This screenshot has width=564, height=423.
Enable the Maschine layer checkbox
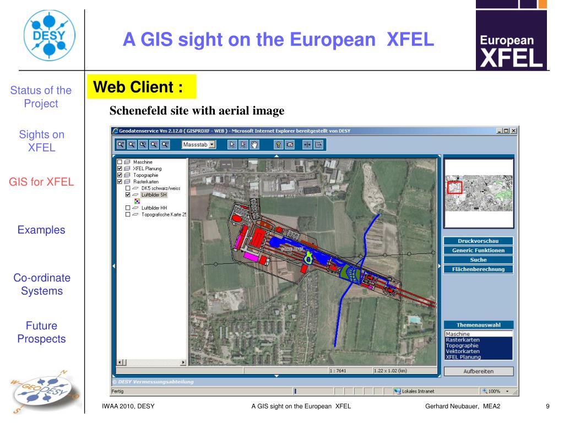coord(120,162)
